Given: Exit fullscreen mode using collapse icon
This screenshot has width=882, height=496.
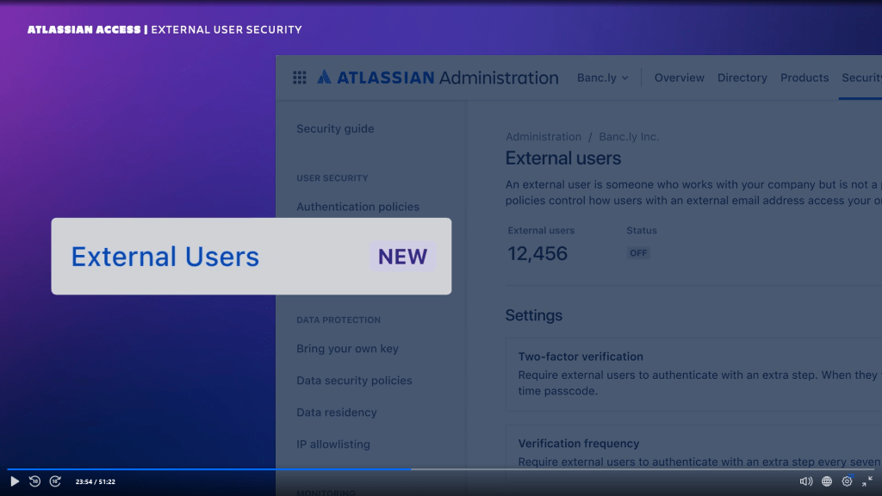Looking at the screenshot, I should (867, 481).
